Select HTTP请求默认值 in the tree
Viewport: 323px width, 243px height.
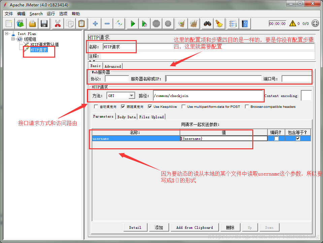[x=44, y=44]
